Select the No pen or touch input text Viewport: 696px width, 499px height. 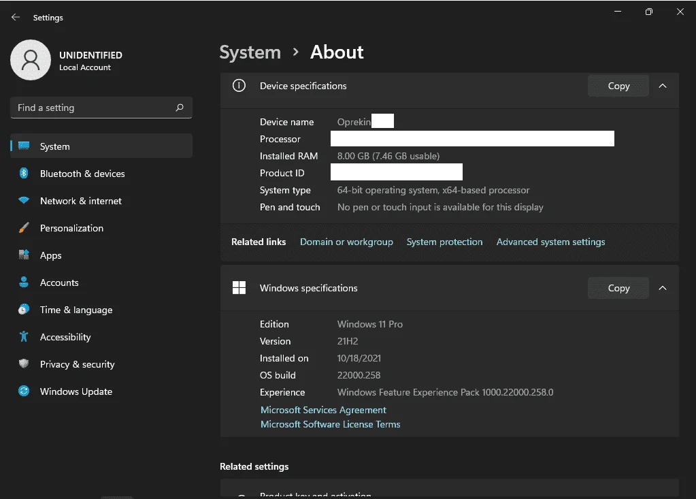click(x=440, y=207)
